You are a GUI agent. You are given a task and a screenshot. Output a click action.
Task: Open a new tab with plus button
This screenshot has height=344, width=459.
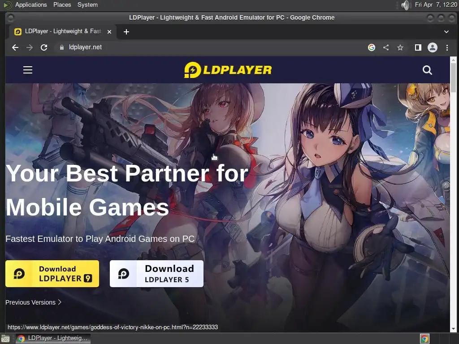(x=126, y=32)
